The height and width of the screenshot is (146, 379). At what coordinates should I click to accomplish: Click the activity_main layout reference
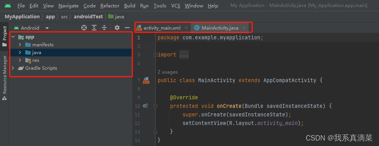tap(277, 123)
